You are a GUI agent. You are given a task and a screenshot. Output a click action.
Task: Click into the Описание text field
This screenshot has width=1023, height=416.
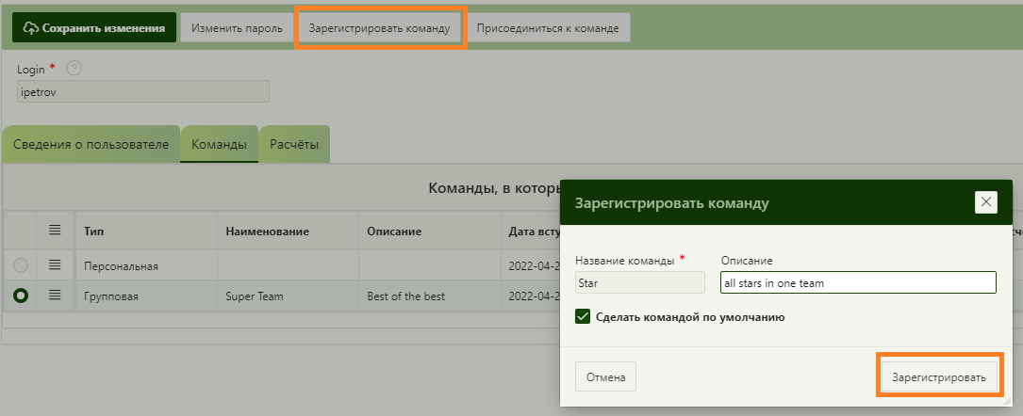click(857, 282)
